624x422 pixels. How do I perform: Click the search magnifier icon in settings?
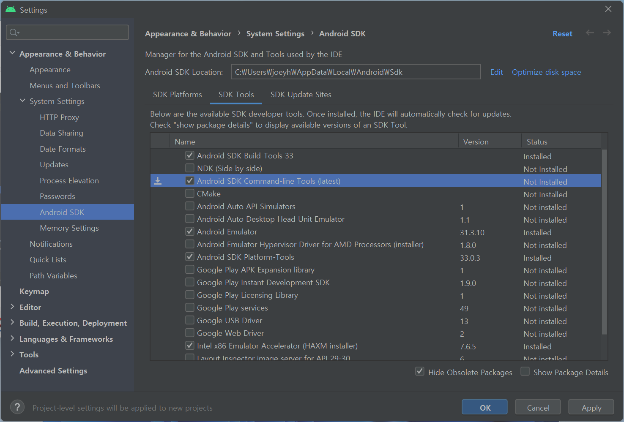pyautogui.click(x=14, y=33)
